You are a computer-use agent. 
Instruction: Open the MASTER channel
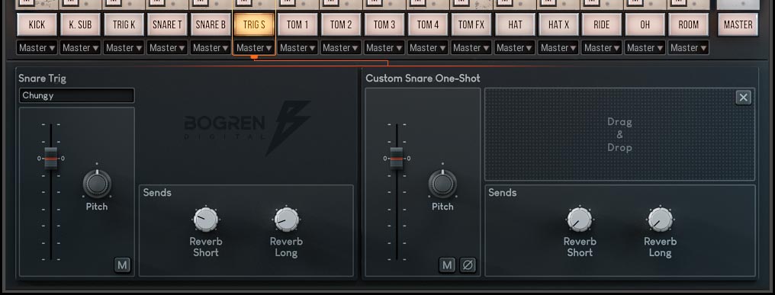(x=738, y=24)
